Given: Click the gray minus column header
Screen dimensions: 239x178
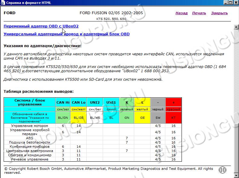Looking at the screenshot, I should tap(158, 102).
